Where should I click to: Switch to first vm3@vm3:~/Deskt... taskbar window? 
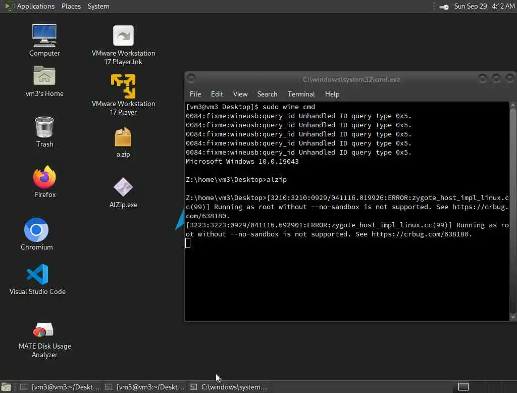(x=60, y=387)
